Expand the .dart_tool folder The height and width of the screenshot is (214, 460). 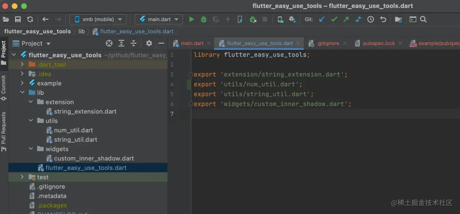pos(22,64)
